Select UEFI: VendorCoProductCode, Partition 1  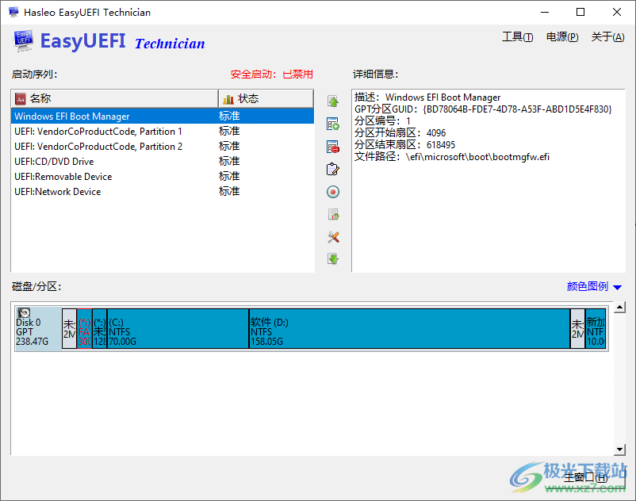163,132
